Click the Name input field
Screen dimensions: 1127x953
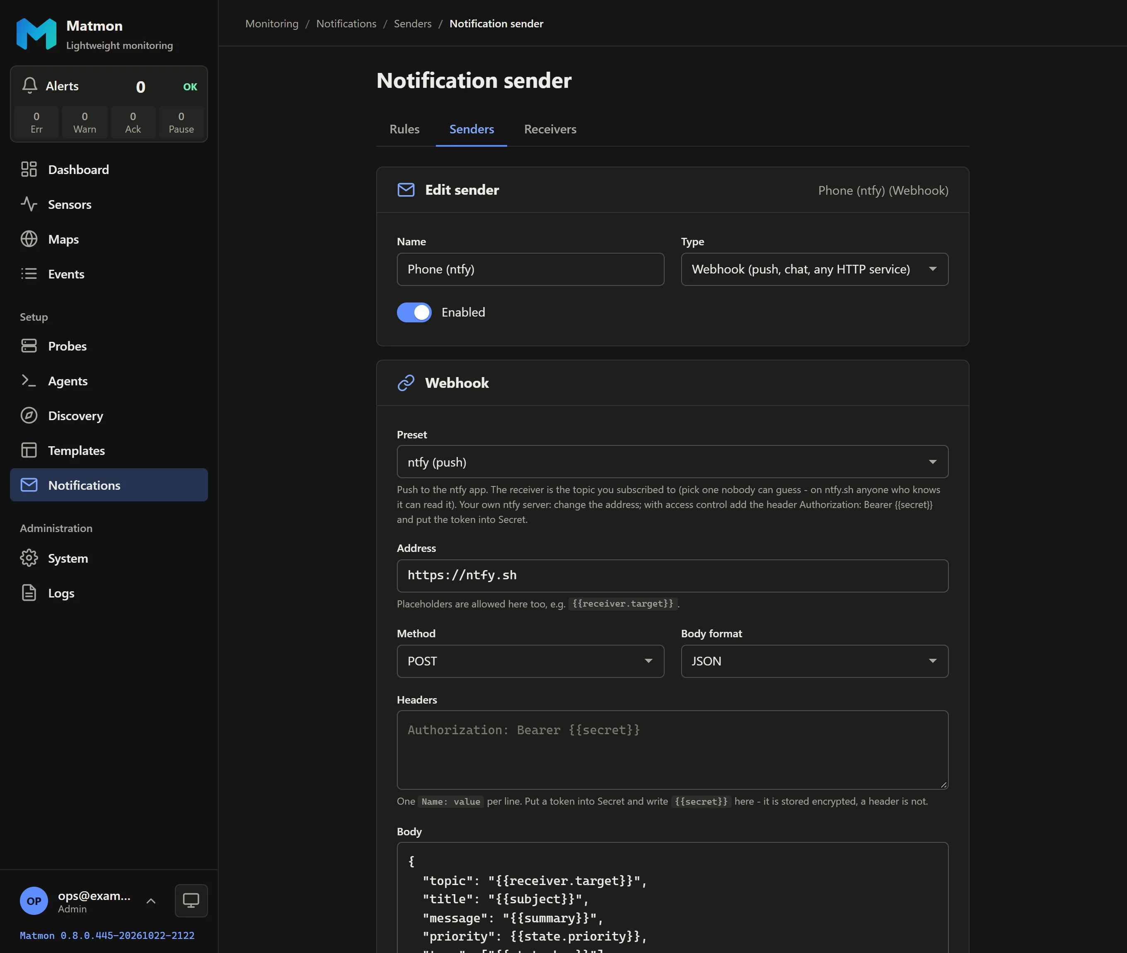(530, 269)
